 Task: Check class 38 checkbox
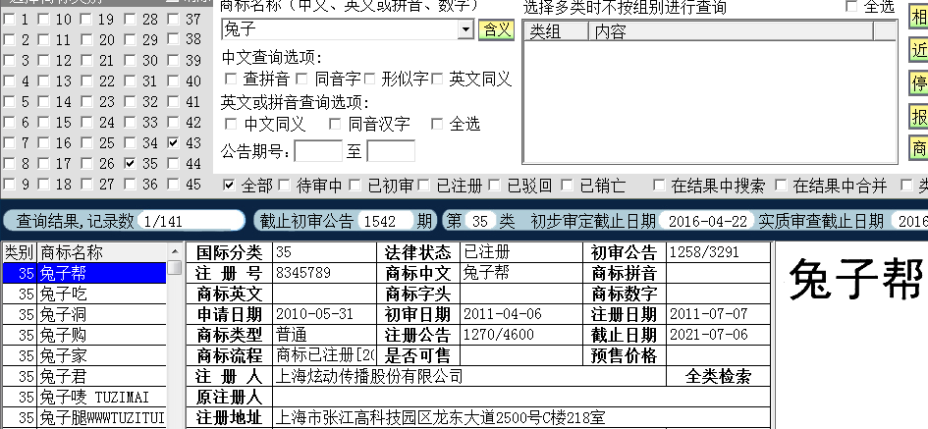(x=173, y=39)
